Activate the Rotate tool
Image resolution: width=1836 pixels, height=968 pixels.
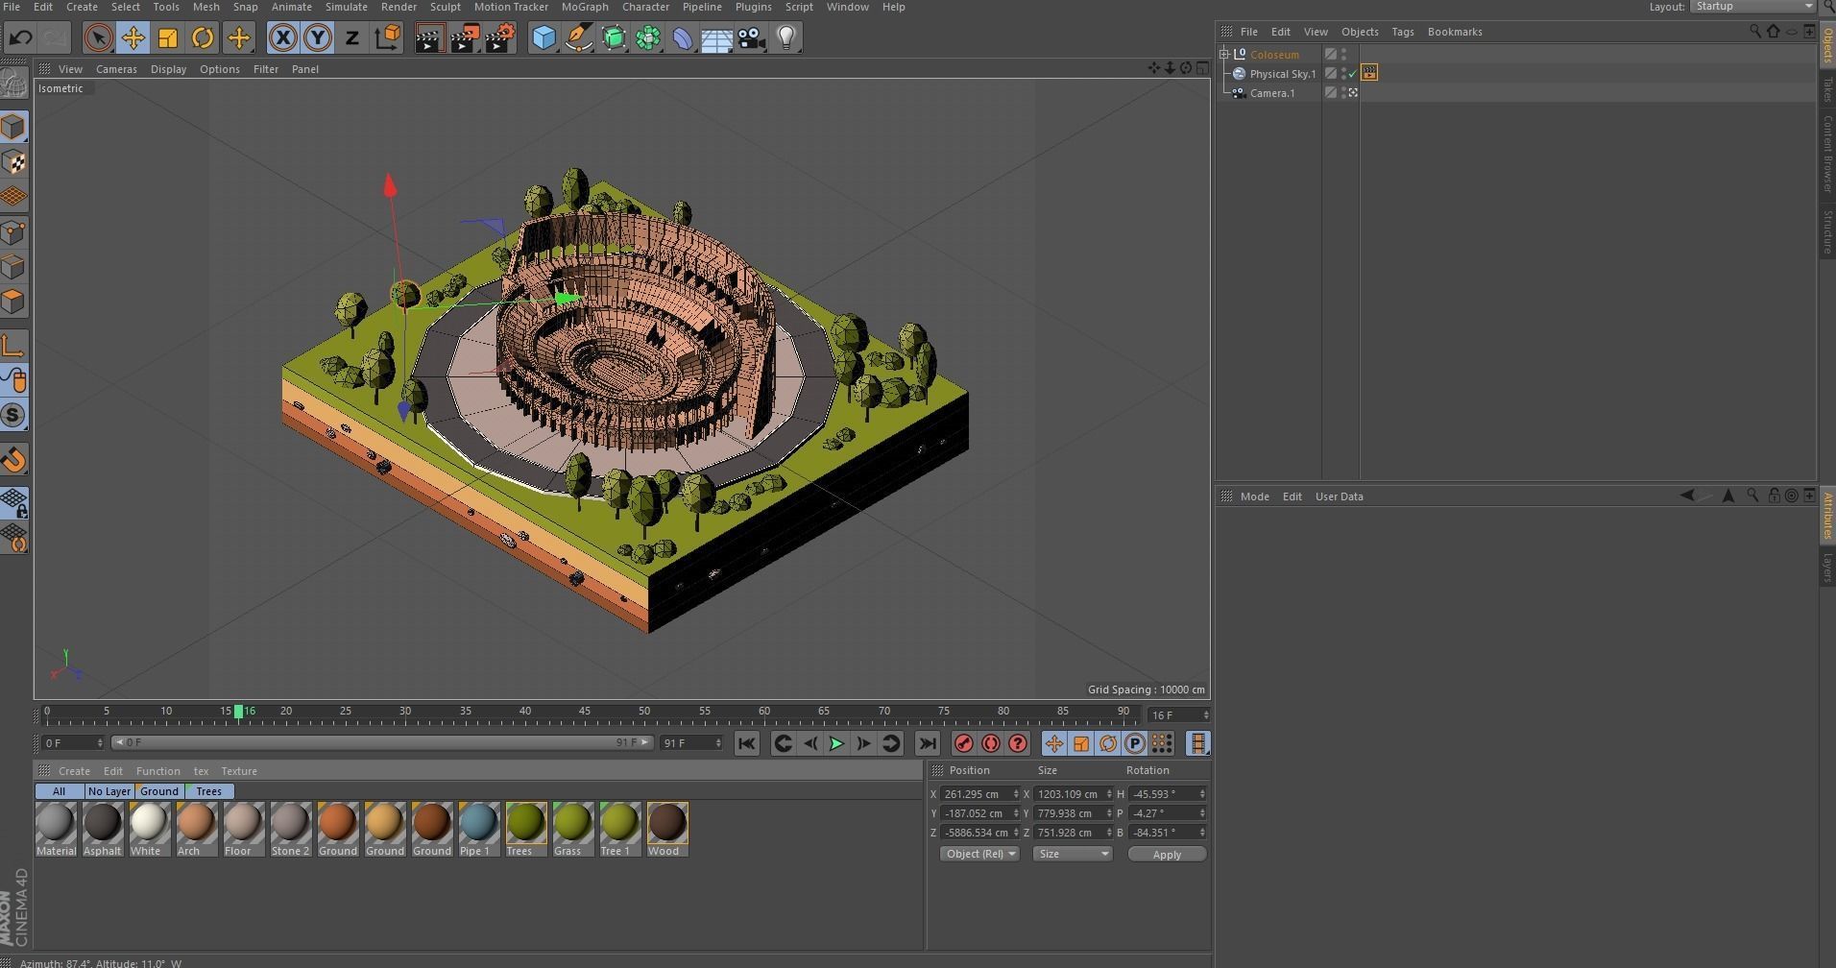(203, 38)
